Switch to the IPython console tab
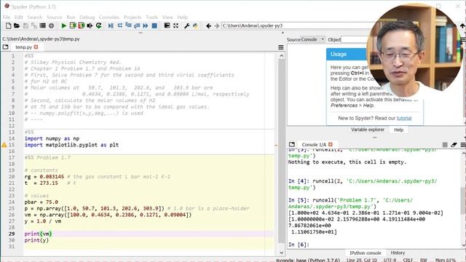 click(366, 253)
